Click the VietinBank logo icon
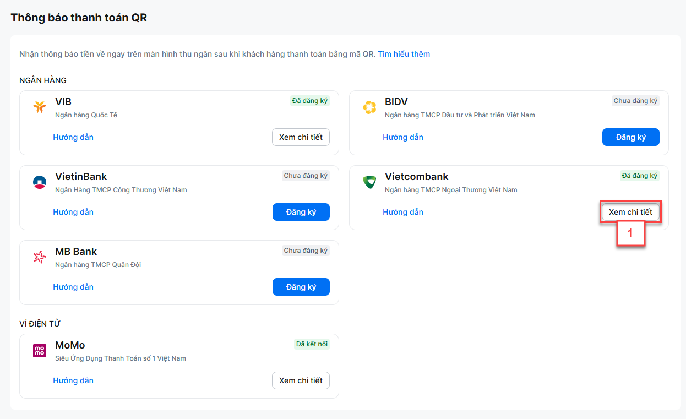686x419 pixels. [40, 182]
